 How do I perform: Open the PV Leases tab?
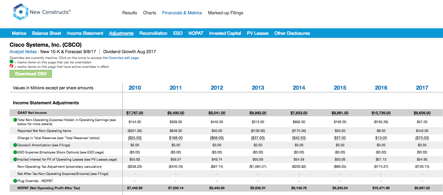tap(258, 33)
